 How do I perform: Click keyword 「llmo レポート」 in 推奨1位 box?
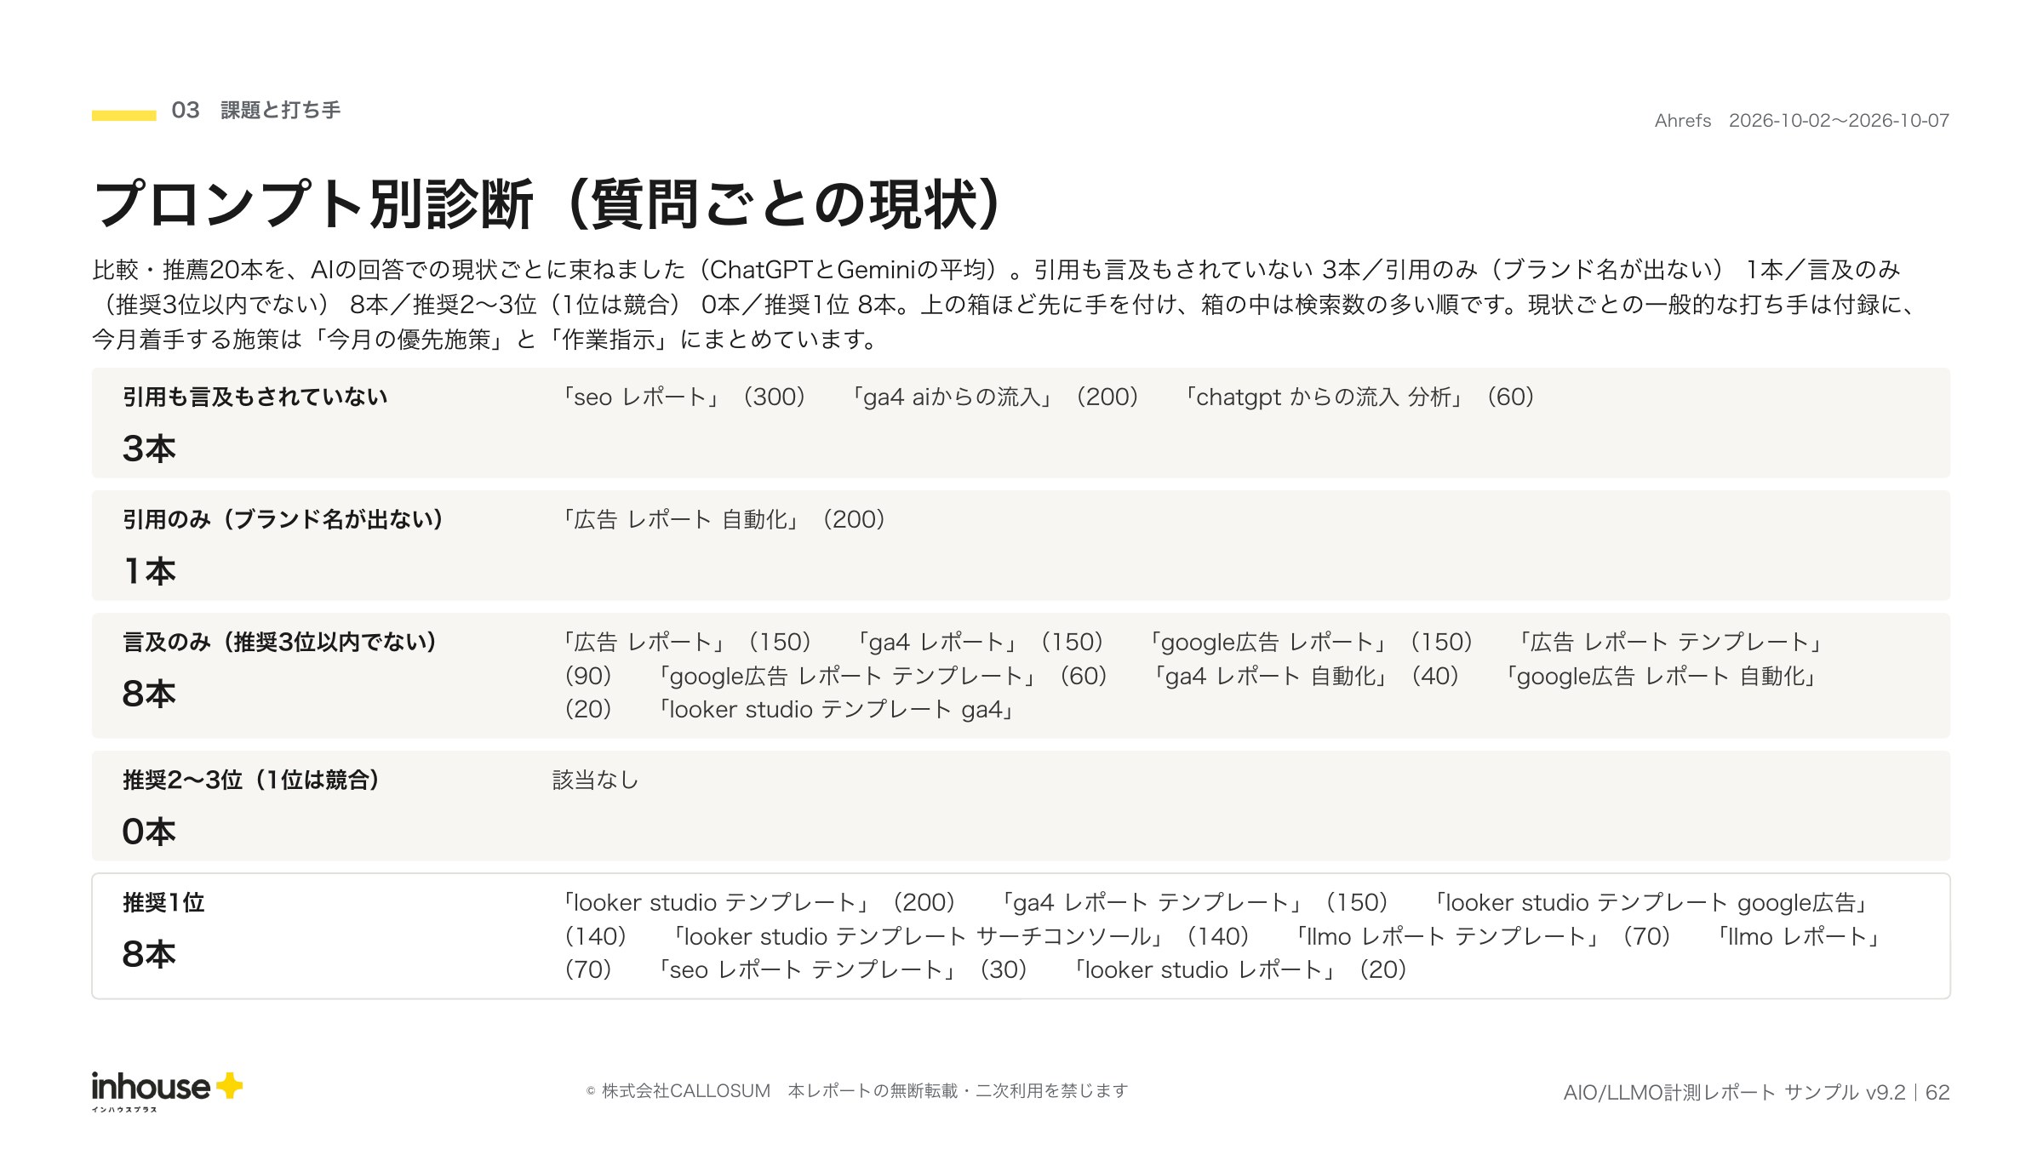point(1800,936)
